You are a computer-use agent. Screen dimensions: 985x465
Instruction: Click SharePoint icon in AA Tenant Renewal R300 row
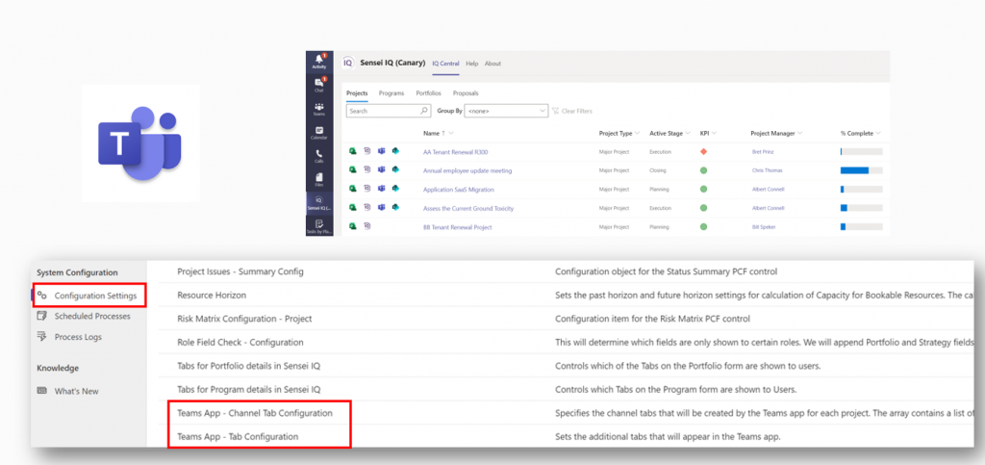(x=395, y=151)
